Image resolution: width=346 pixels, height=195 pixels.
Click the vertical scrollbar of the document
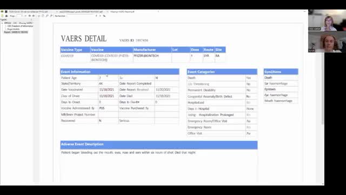point(323,88)
